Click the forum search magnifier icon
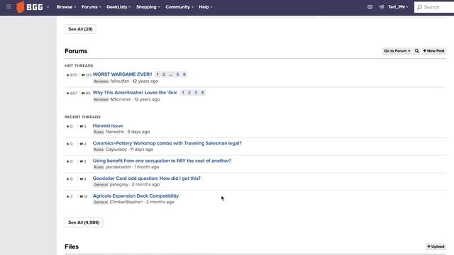 416,51
